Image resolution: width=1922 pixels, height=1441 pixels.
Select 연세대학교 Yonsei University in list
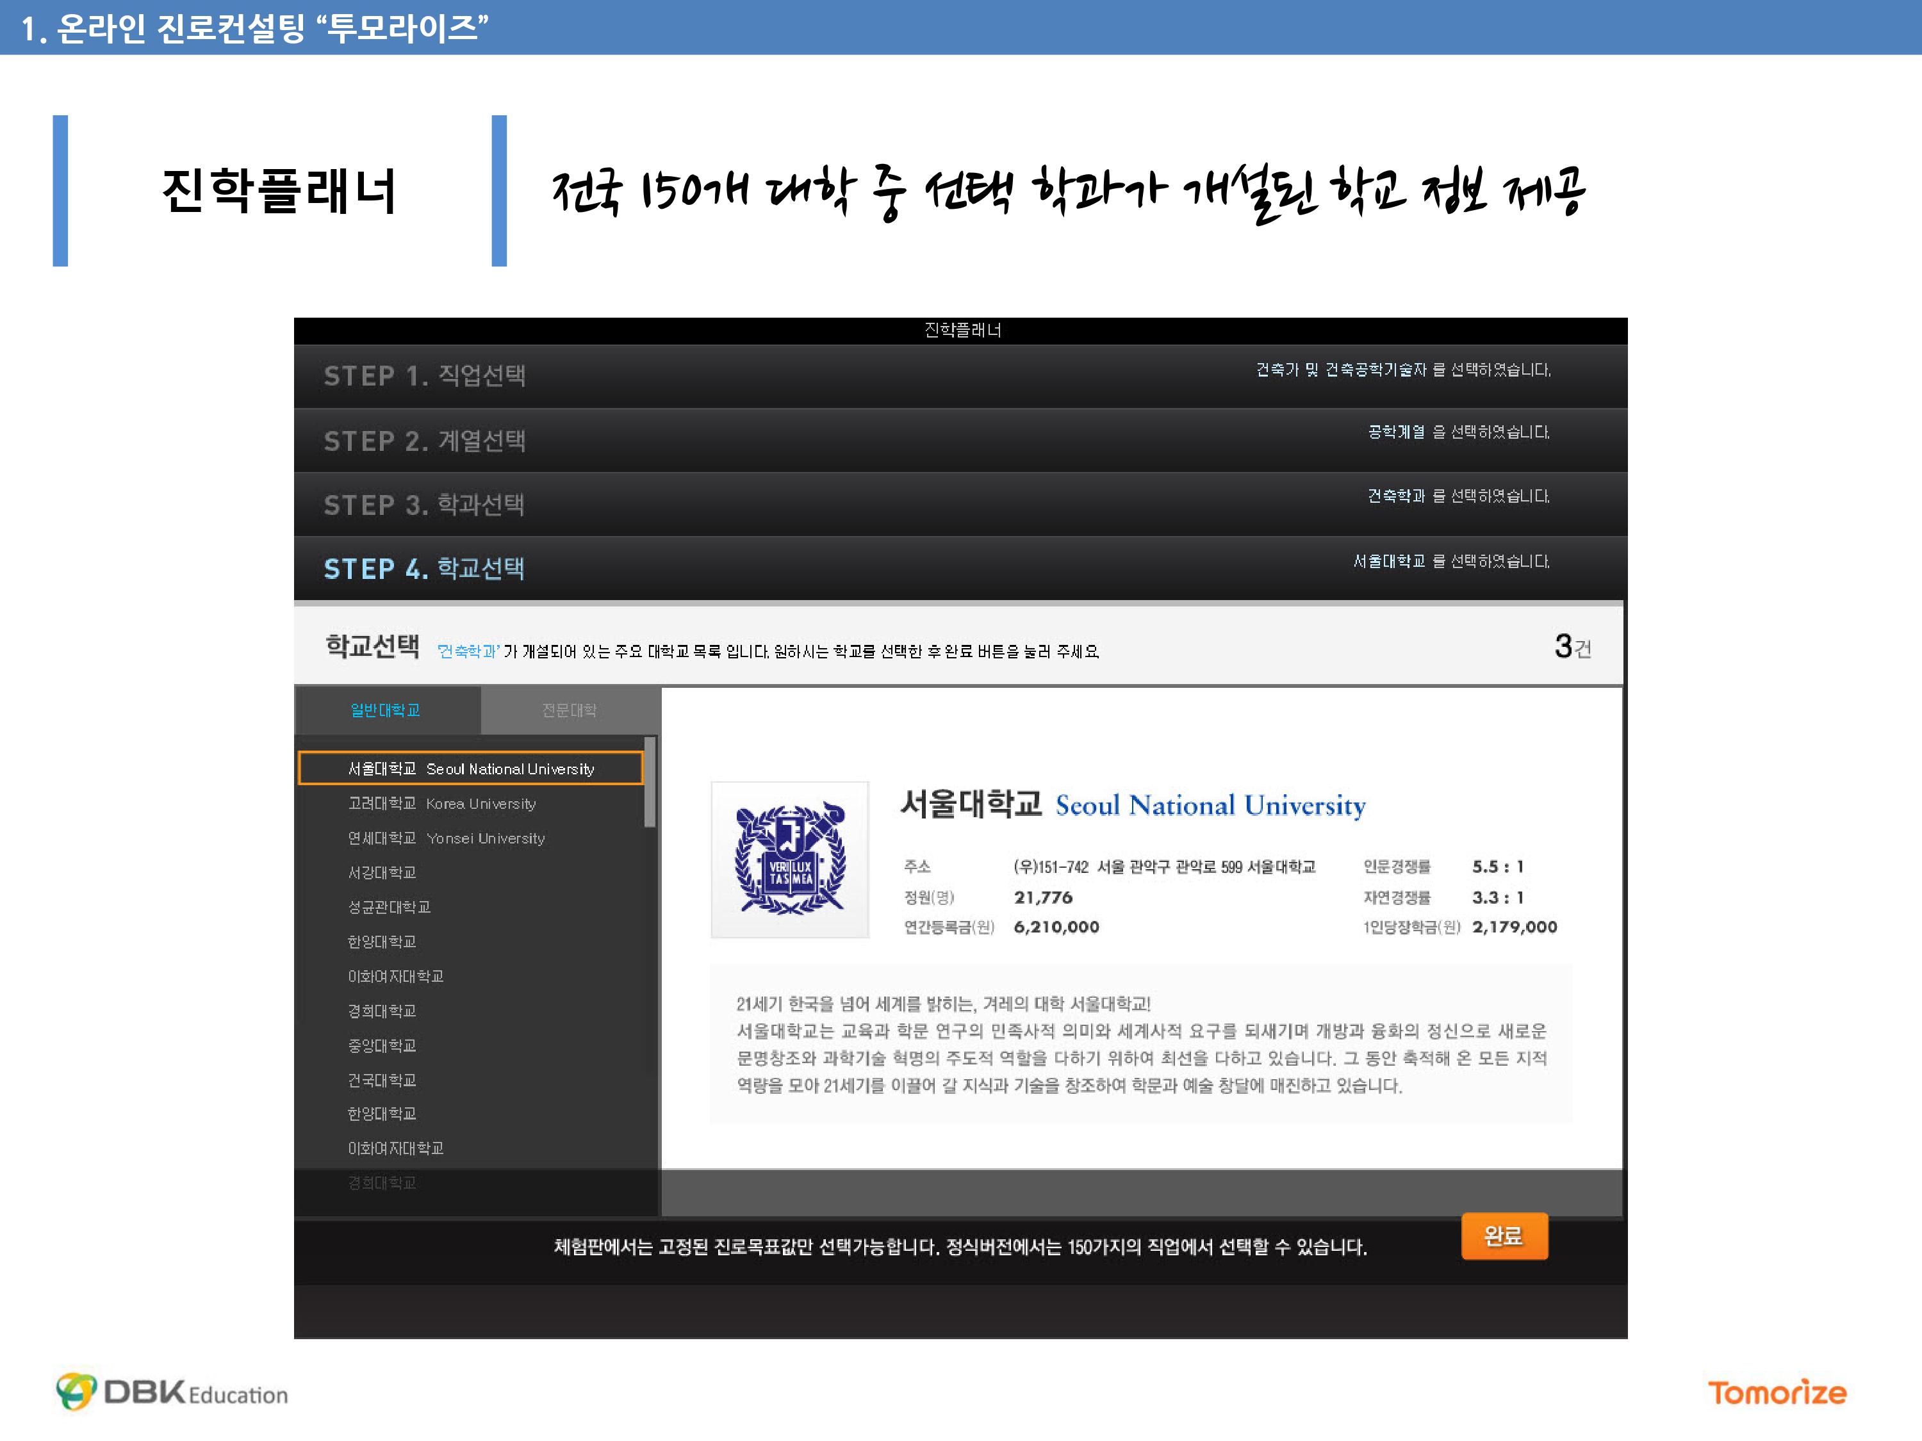pos(446,838)
